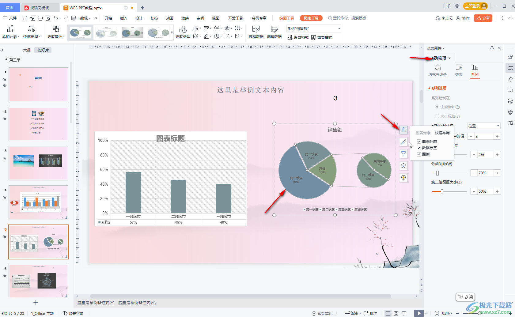Expand the chart styles gallery arrow
Image resolution: width=515 pixels, height=317 pixels.
pos(172,33)
